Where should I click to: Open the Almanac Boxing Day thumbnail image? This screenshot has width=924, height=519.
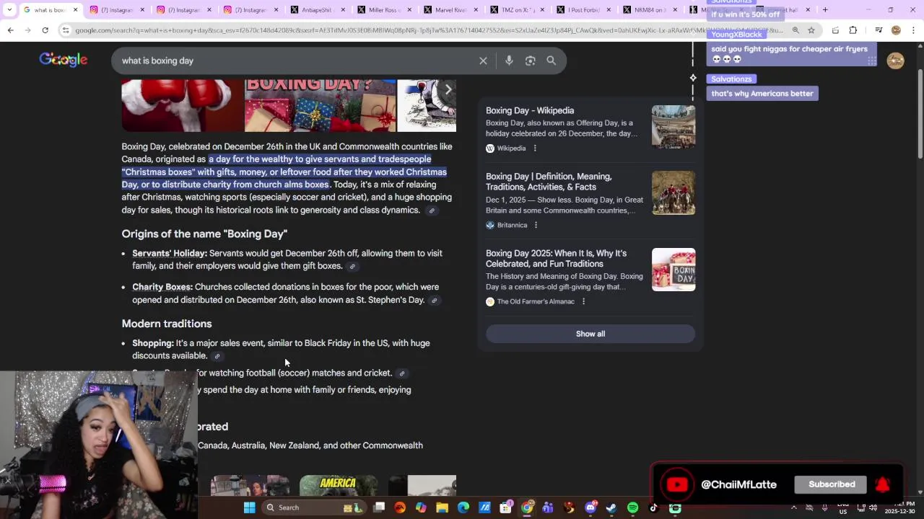(x=674, y=270)
